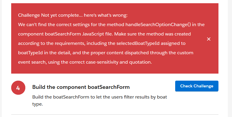232x117 pixels.
Task: Click the boatTypeId text in the error message
Action: click(x=31, y=53)
